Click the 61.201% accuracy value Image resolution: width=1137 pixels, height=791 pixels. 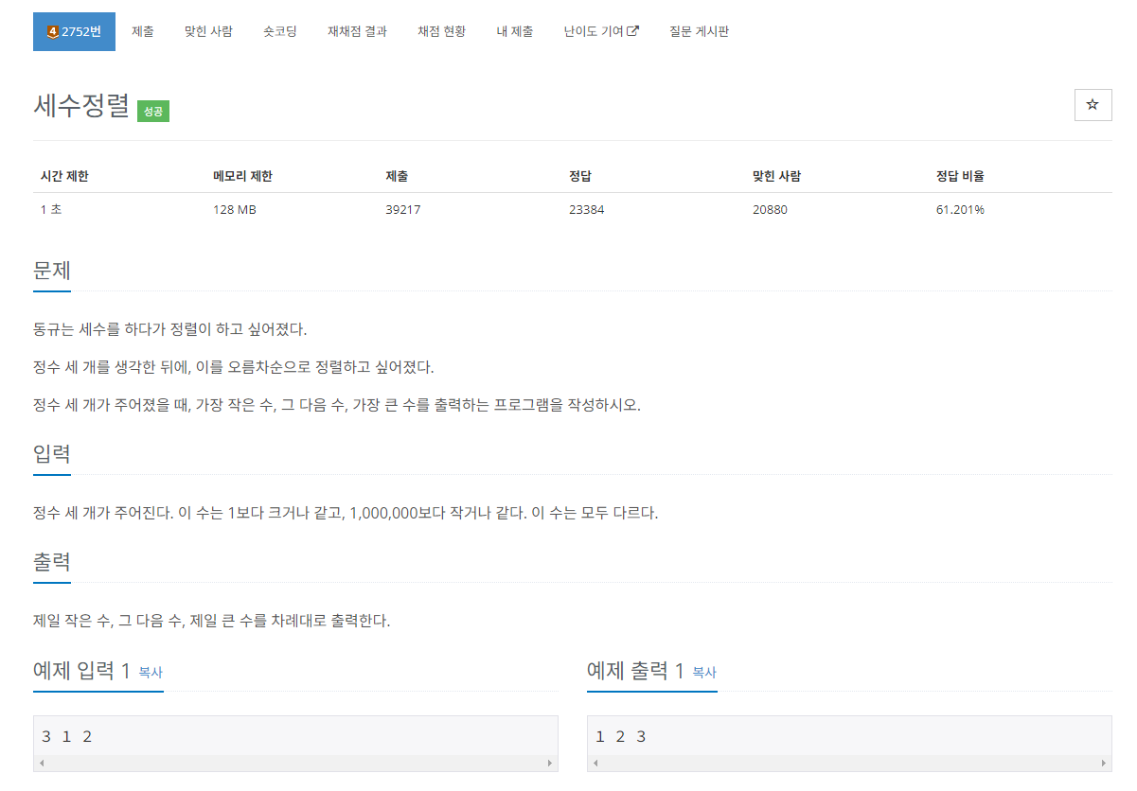pyautogui.click(x=960, y=210)
